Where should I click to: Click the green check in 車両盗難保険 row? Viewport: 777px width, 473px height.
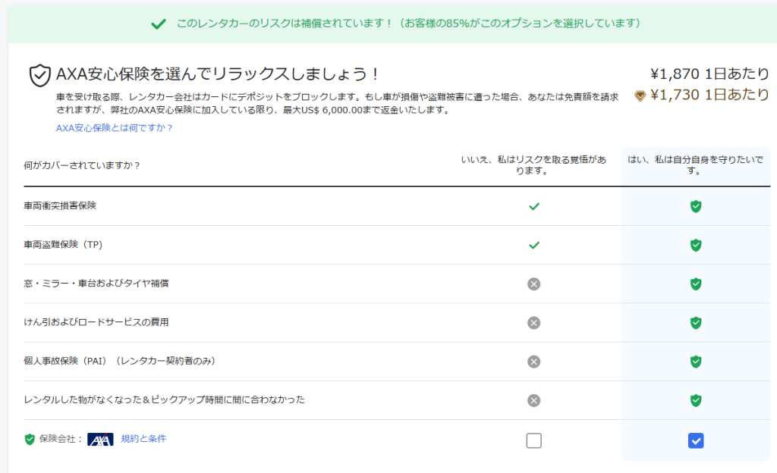[x=533, y=245]
